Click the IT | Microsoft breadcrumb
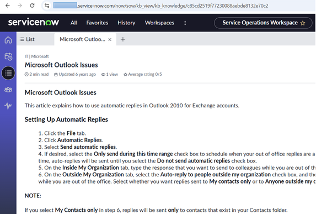 [x=37, y=56]
